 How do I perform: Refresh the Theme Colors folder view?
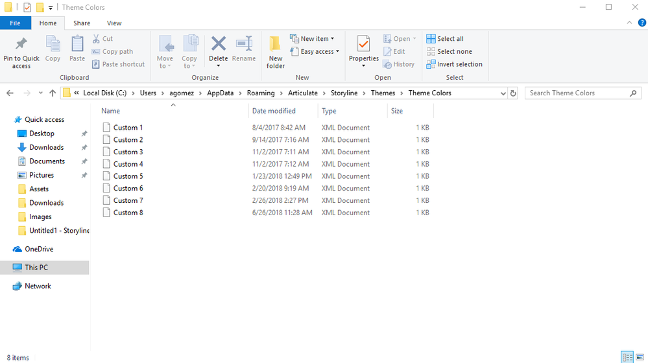pos(513,93)
